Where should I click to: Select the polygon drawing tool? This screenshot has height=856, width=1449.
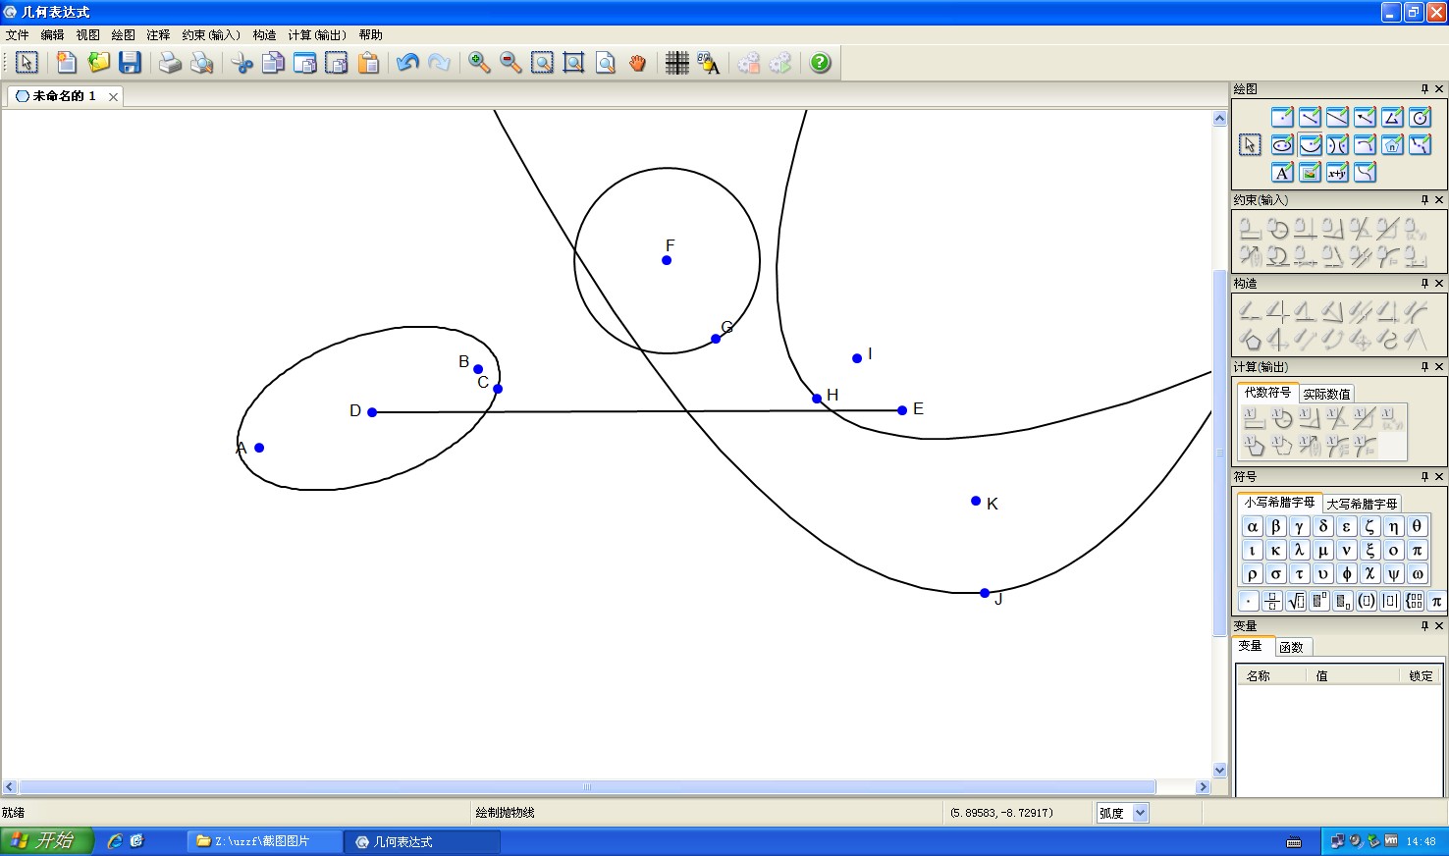(x=1392, y=118)
